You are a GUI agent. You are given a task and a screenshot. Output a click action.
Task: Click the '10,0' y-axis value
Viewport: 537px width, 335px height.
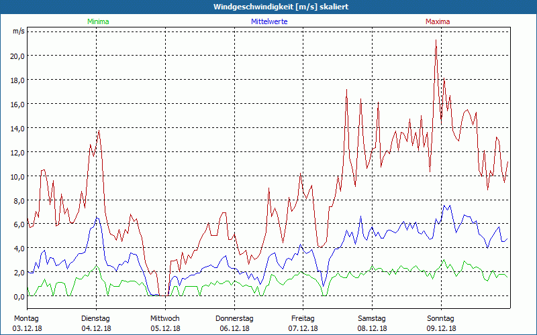[x=17, y=177]
